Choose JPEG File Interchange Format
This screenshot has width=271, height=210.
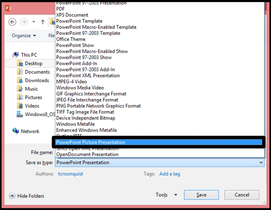160,100
